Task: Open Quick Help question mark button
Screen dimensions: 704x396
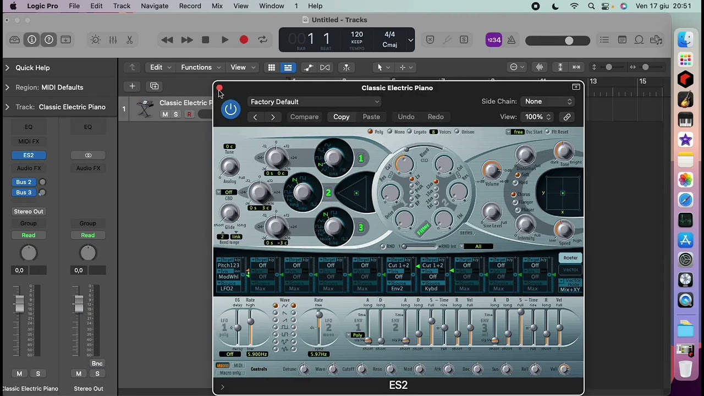Action: pyautogui.click(x=49, y=40)
